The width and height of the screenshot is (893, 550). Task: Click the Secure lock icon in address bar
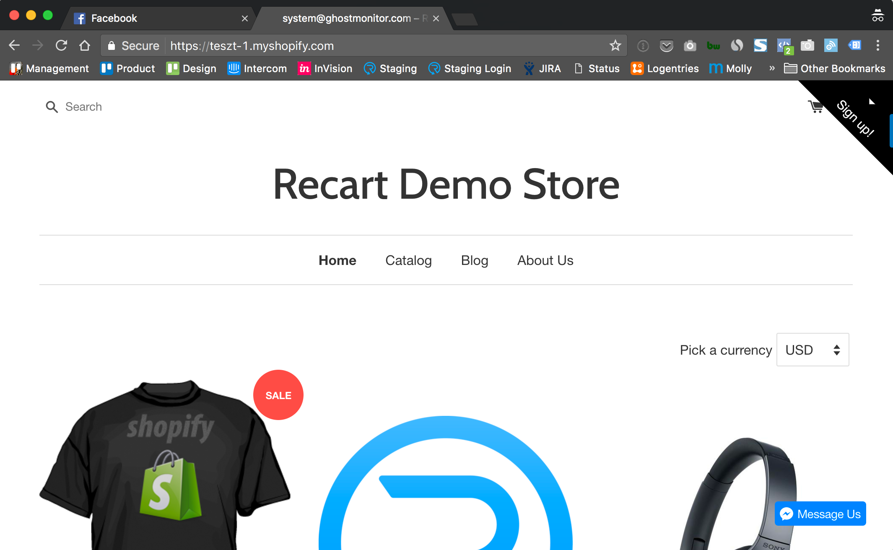pos(111,46)
